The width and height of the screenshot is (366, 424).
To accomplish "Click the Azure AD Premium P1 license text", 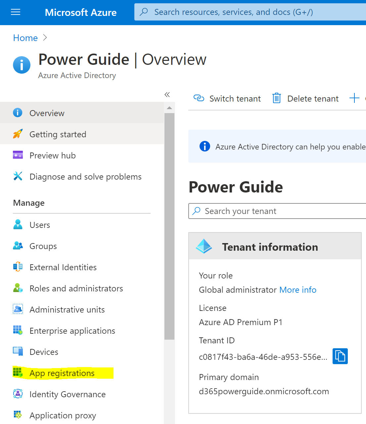I will [241, 322].
